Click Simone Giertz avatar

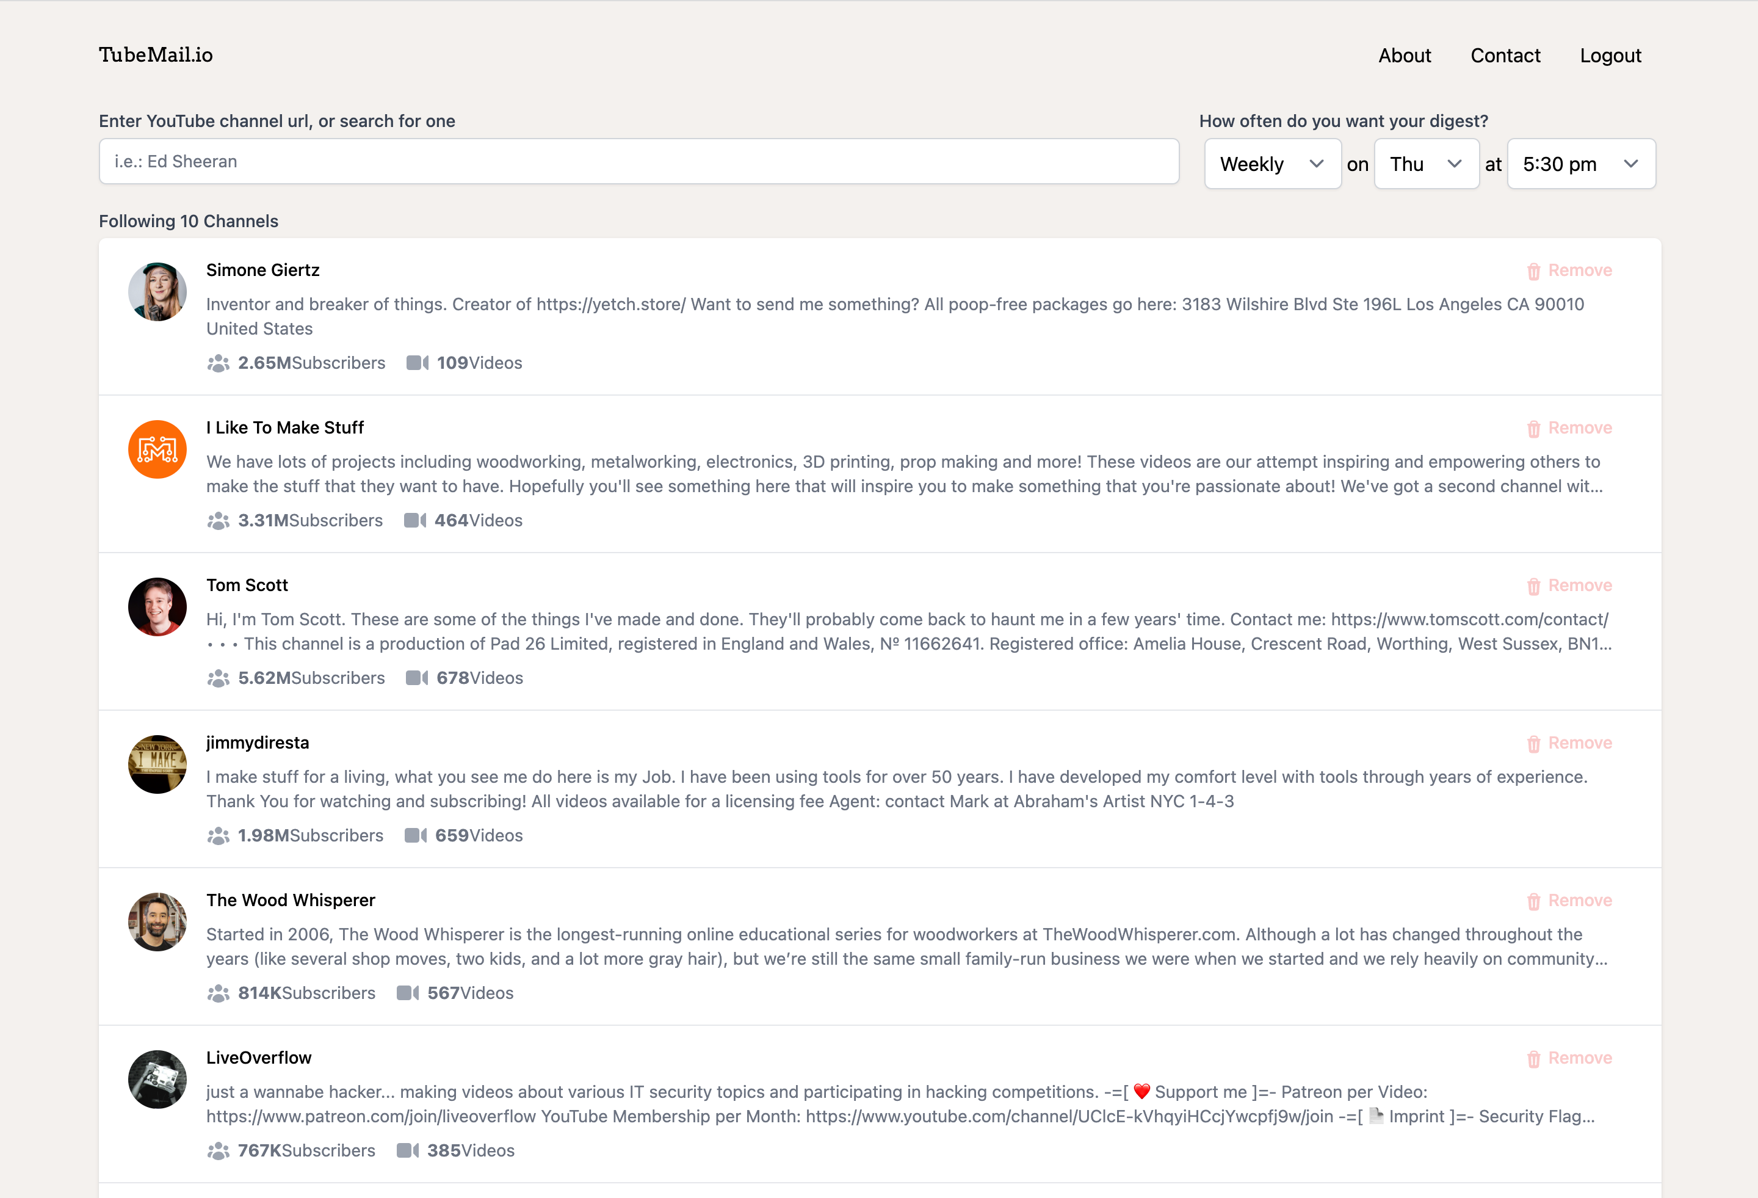pos(157,292)
